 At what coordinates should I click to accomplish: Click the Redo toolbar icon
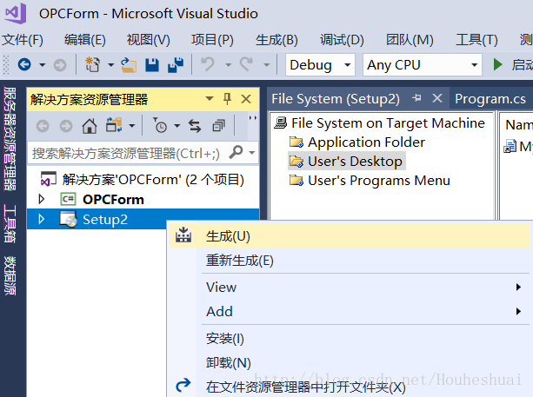pos(247,64)
